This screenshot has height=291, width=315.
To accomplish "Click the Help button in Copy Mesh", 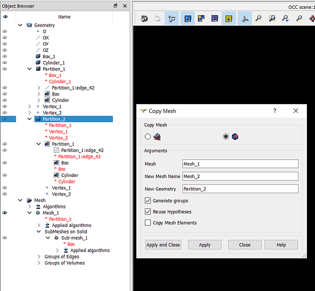I will 281,245.
